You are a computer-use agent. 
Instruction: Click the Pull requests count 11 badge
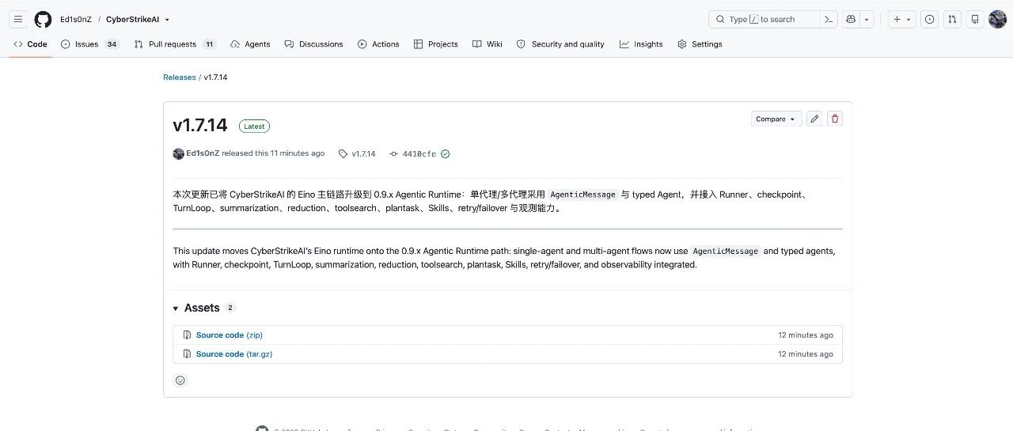tap(209, 44)
